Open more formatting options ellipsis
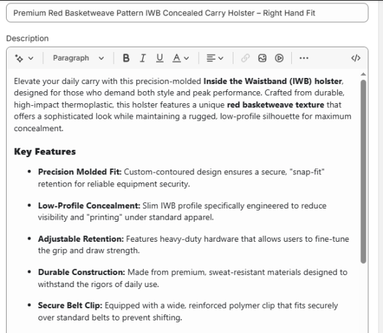Screen dimensions: 383x333 pyautogui.click(x=304, y=58)
